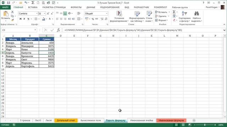227x127 pixels.
Task: Click the formula bar cancel X icon
Action: (46, 30)
